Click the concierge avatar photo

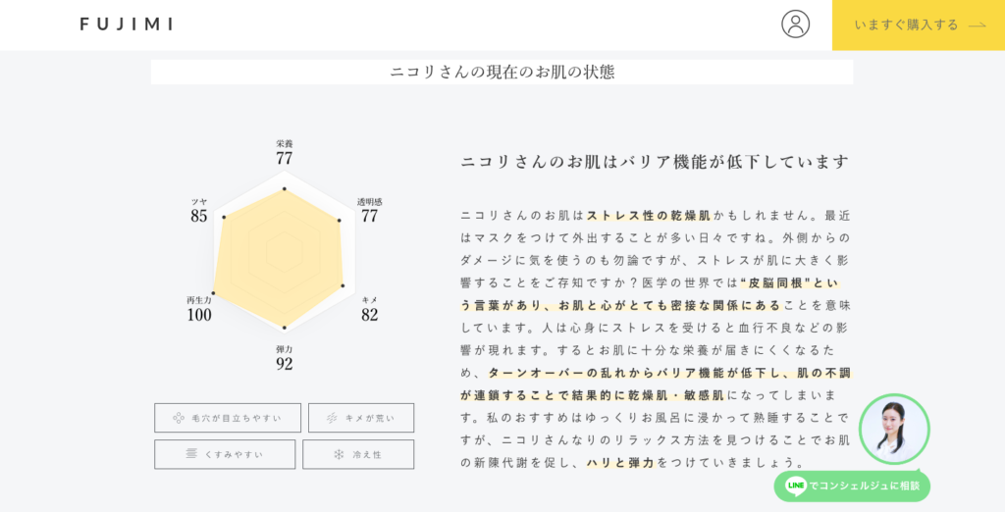894,429
